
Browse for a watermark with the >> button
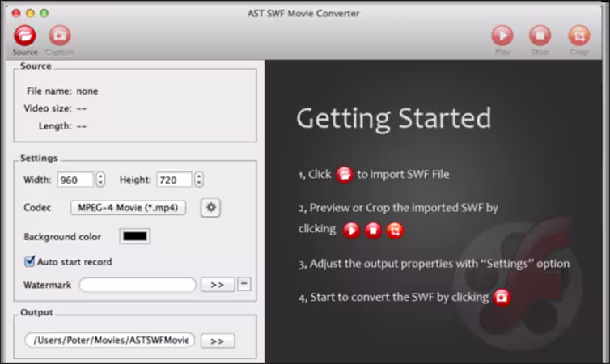pos(218,285)
